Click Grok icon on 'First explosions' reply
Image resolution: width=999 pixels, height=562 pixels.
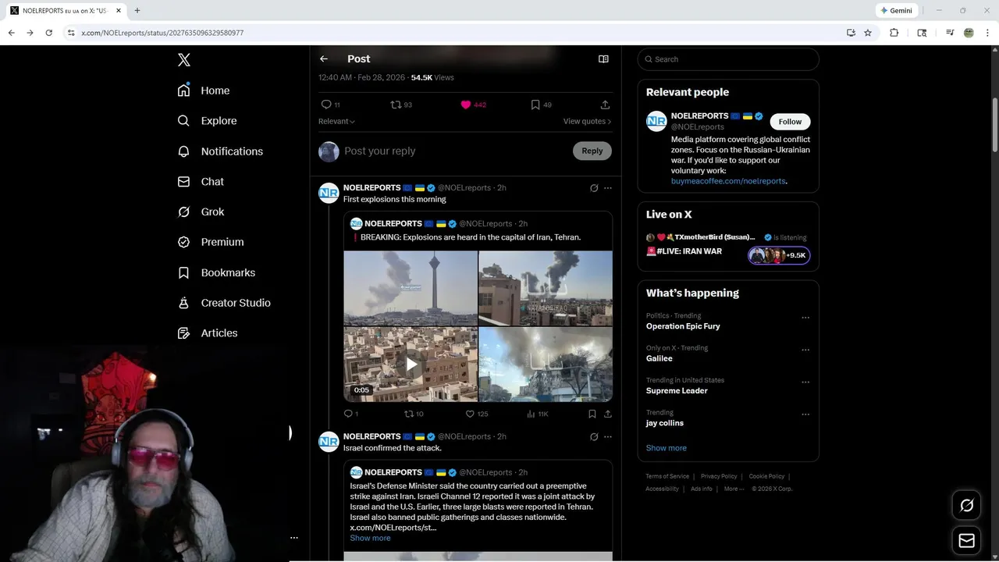click(x=594, y=188)
